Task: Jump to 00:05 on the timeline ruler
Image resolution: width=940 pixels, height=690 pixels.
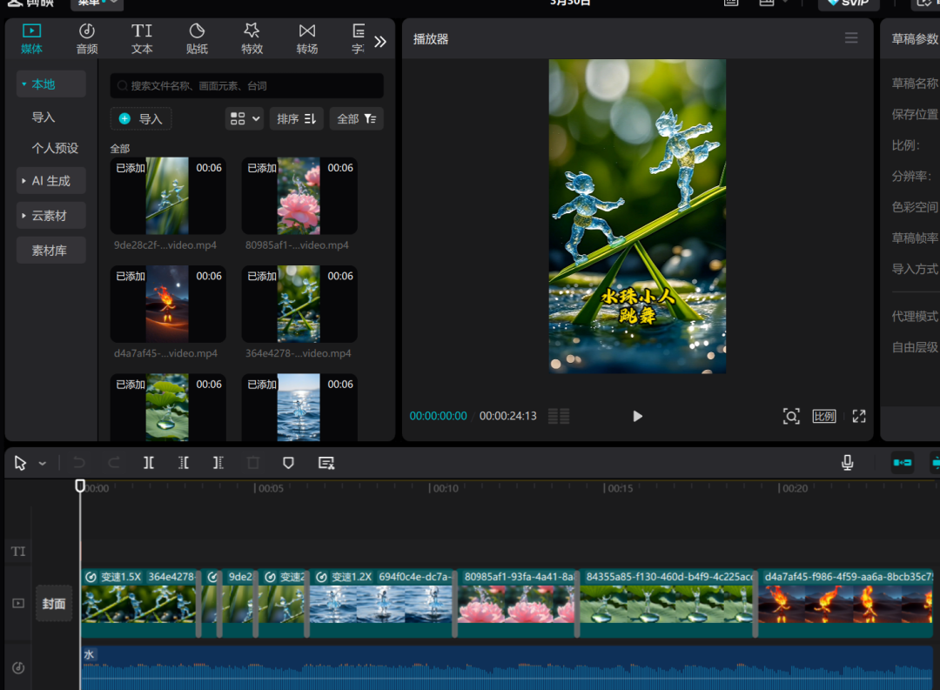Action: pos(269,489)
